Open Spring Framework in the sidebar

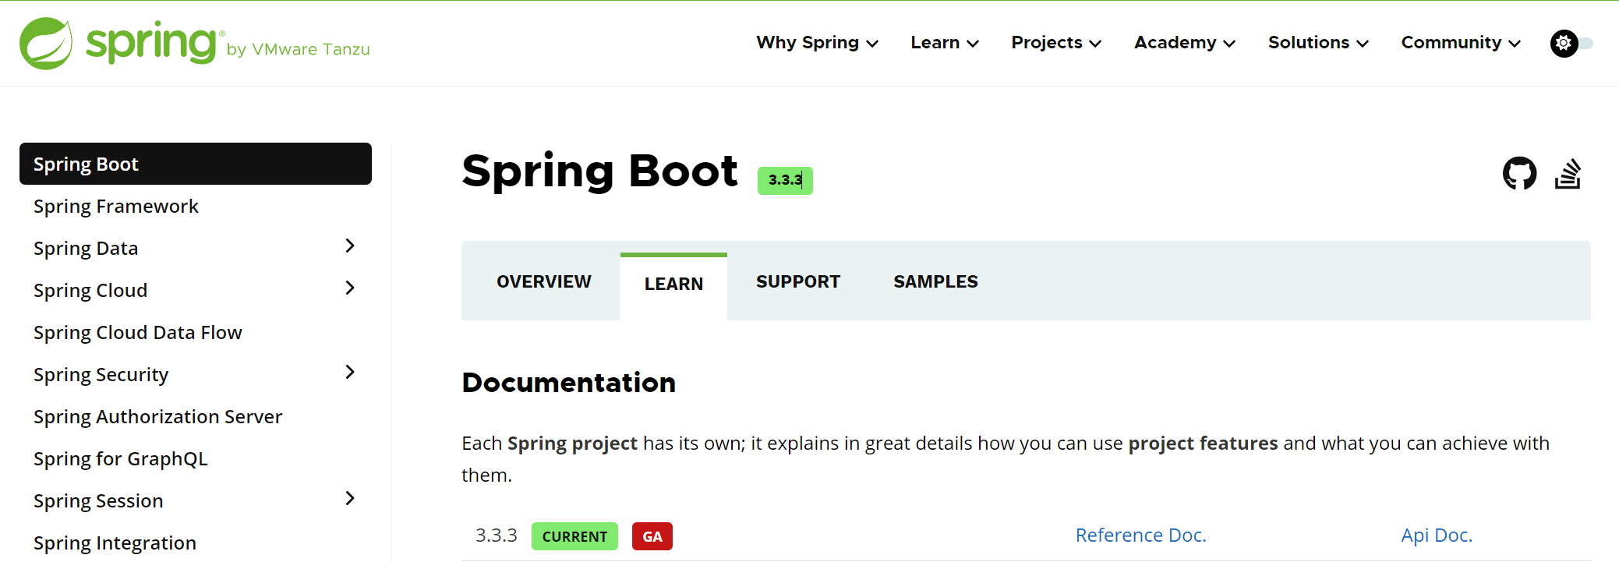[116, 207]
